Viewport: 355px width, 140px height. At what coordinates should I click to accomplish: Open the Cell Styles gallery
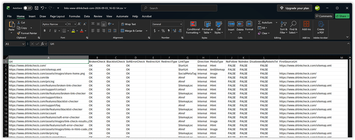(219, 27)
